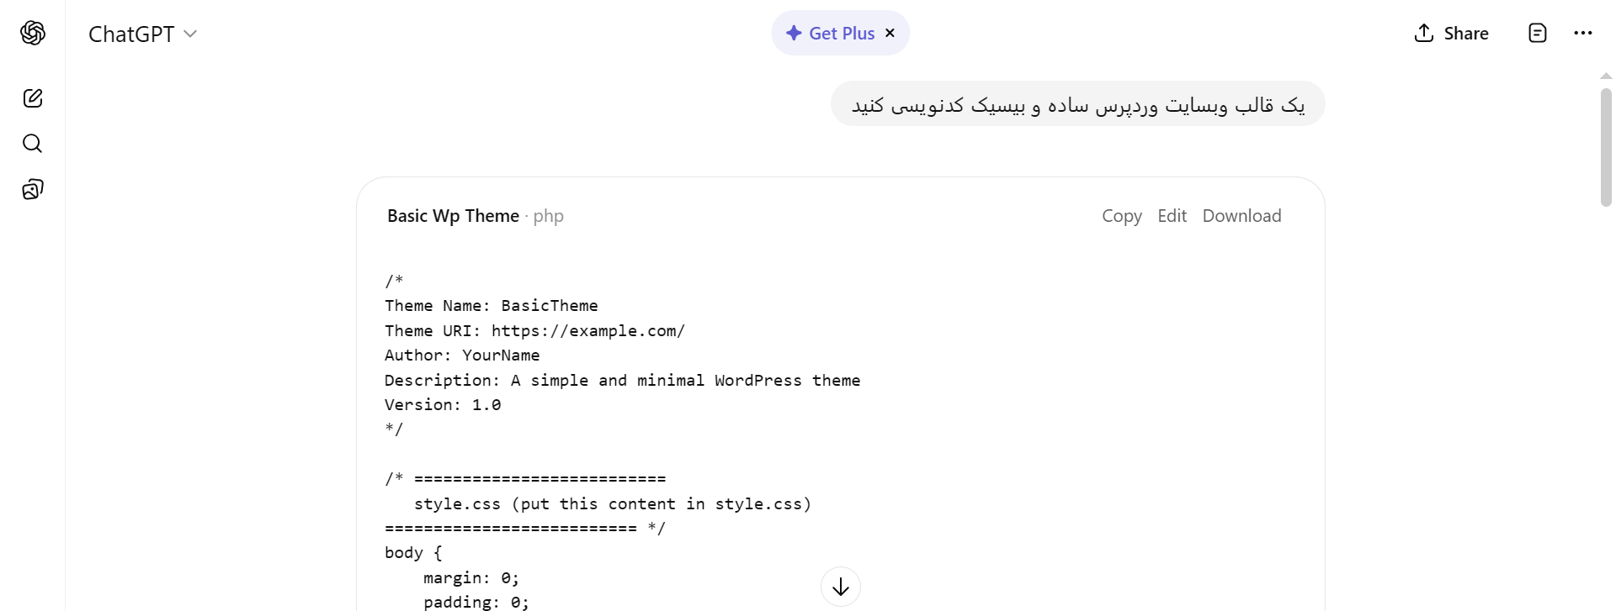The height and width of the screenshot is (611, 1616).
Task: Dismiss the Get Plus banner
Action: click(890, 33)
